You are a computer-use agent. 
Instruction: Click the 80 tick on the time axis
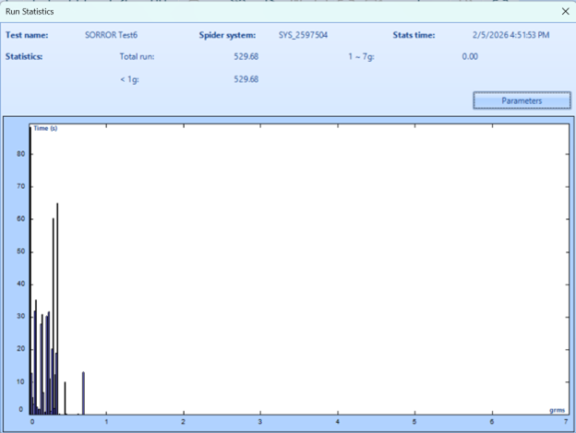20,154
